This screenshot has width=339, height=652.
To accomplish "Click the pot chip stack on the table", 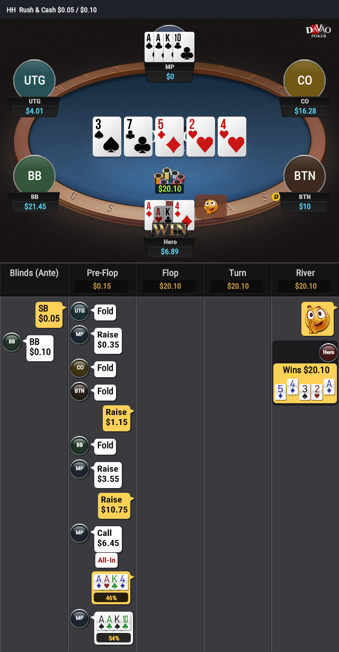I will click(x=169, y=177).
